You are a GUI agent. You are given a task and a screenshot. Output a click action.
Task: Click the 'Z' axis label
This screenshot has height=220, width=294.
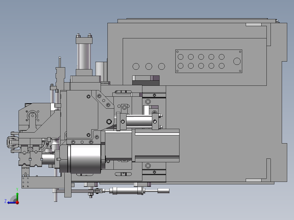[5, 201]
